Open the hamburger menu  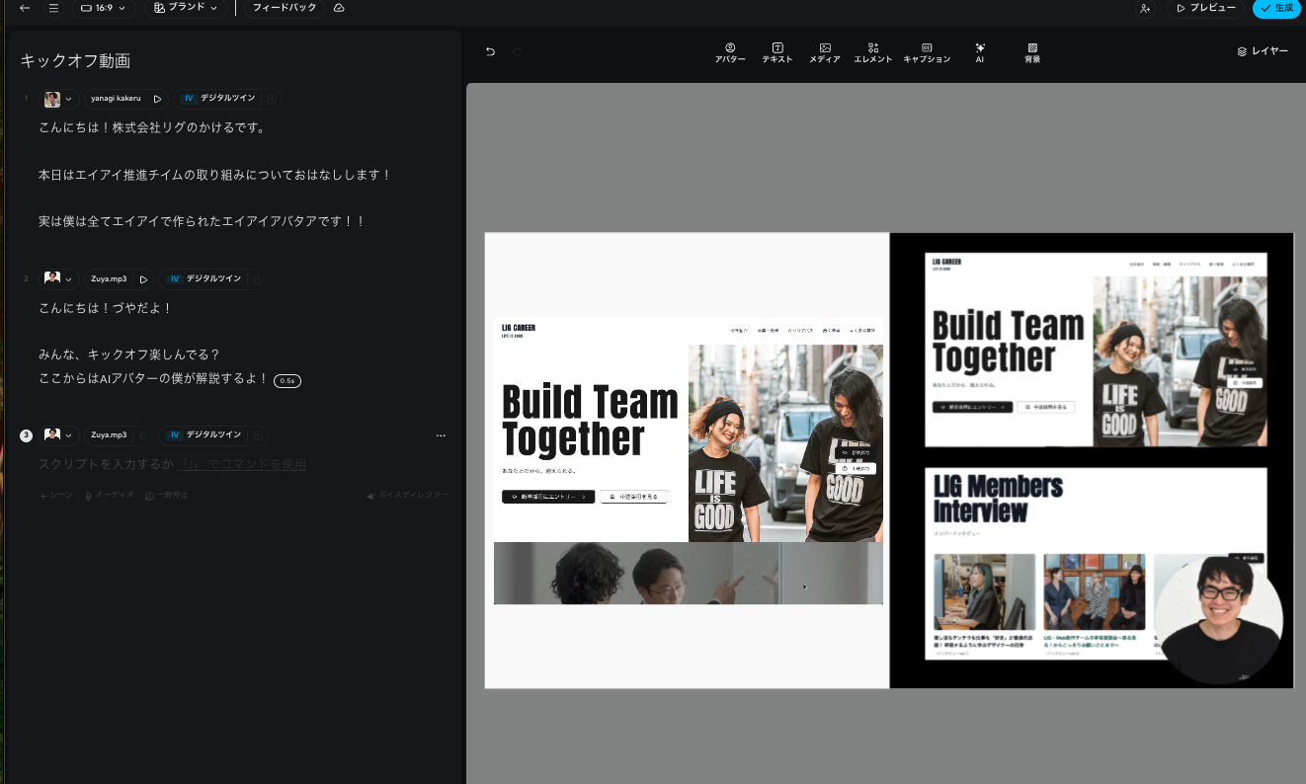53,8
